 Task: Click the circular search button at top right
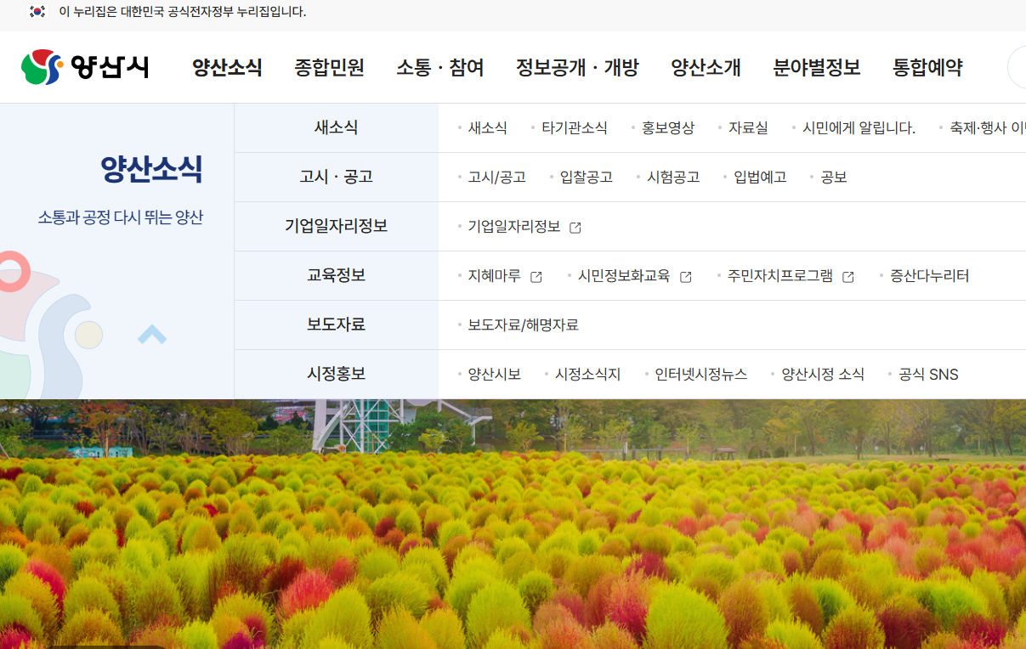pos(1019,67)
